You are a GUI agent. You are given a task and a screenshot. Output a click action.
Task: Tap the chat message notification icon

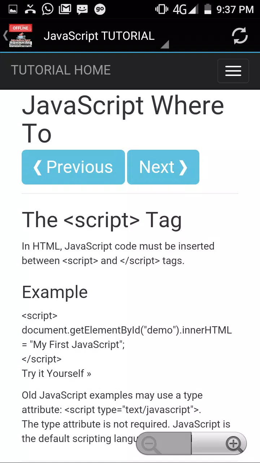coord(82,9)
